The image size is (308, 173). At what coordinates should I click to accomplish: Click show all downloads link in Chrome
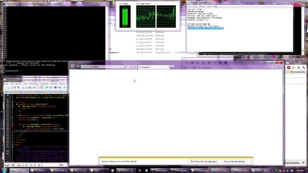point(292,162)
